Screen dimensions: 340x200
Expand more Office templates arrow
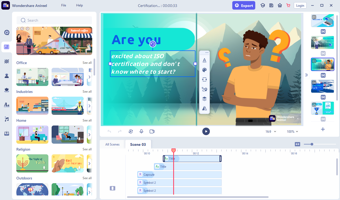tap(90, 77)
